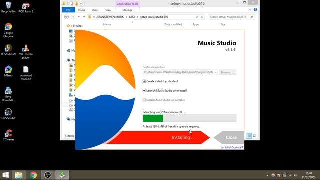Click the Search setup-musicstudio516 field
Viewport: 320px width, 180px height.
(231, 17)
